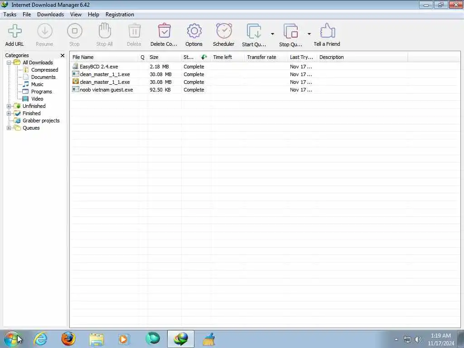Viewport: 464px width, 348px height.
Task: Click the Add URL toolbar icon
Action: coord(14,31)
